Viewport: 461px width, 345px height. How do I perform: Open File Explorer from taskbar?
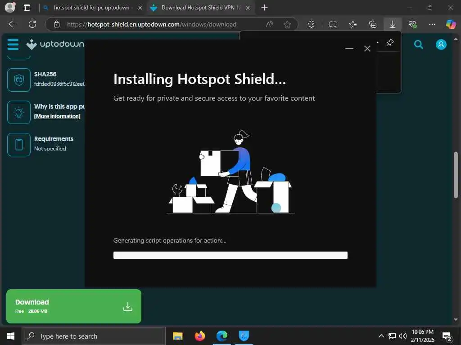point(177,336)
